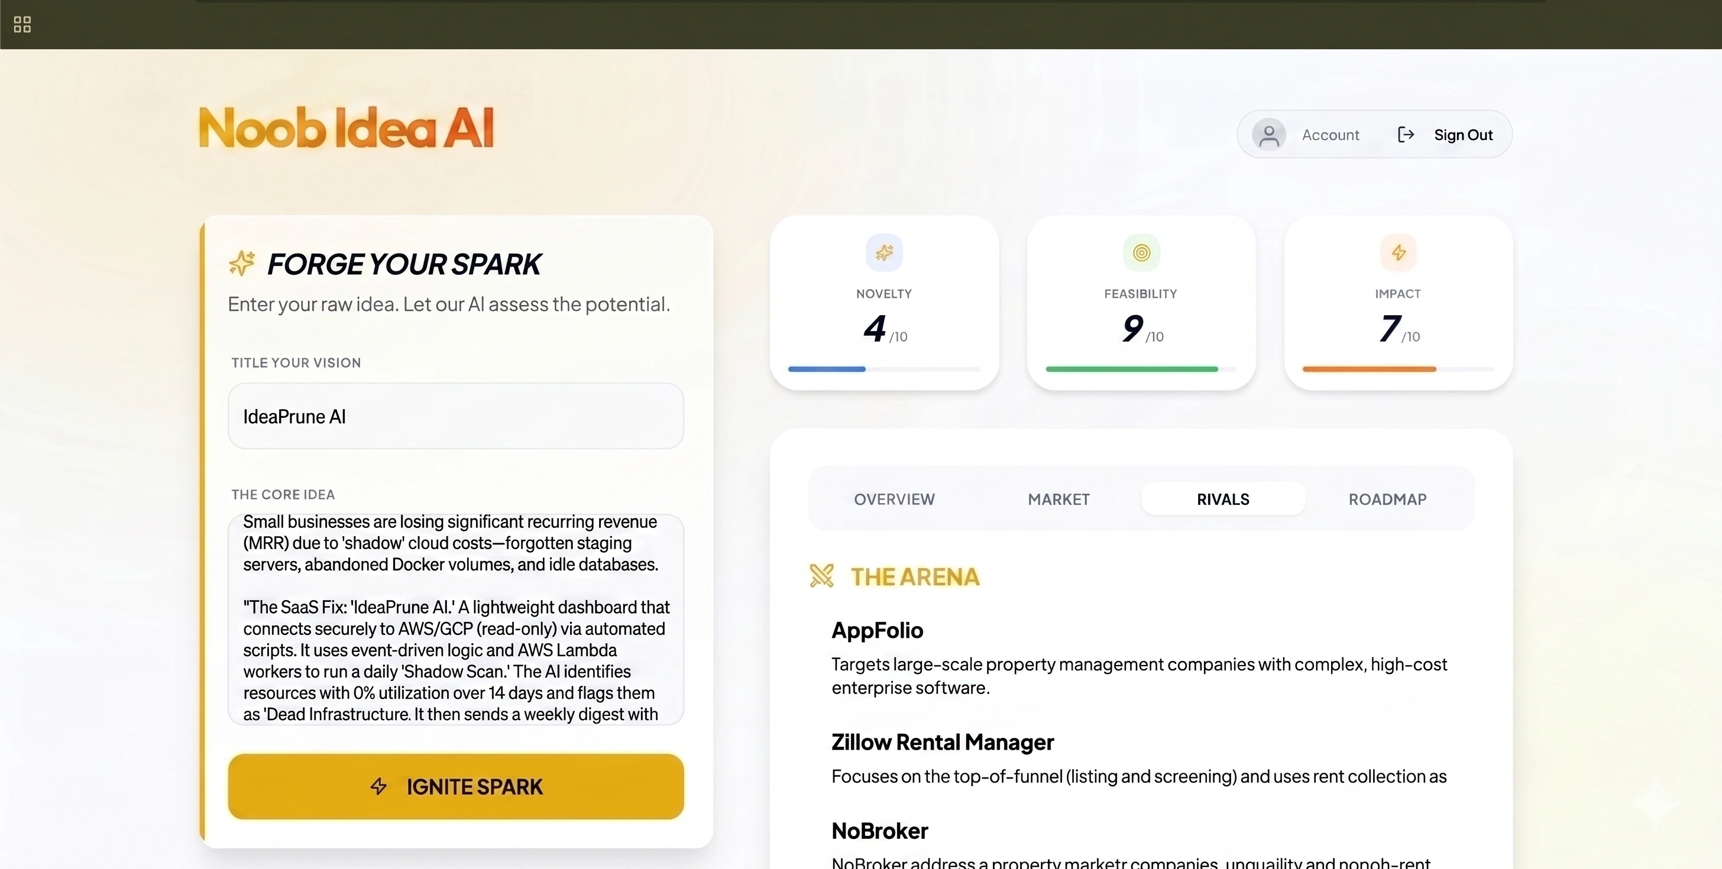Image resolution: width=1722 pixels, height=869 pixels.
Task: Click the sign out arrow icon
Action: pos(1406,135)
